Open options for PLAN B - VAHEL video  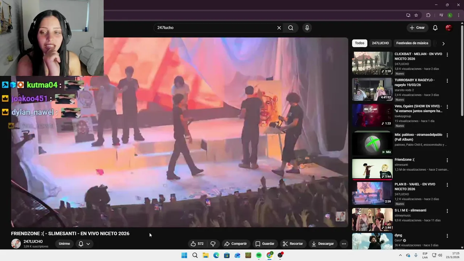[x=447, y=185]
